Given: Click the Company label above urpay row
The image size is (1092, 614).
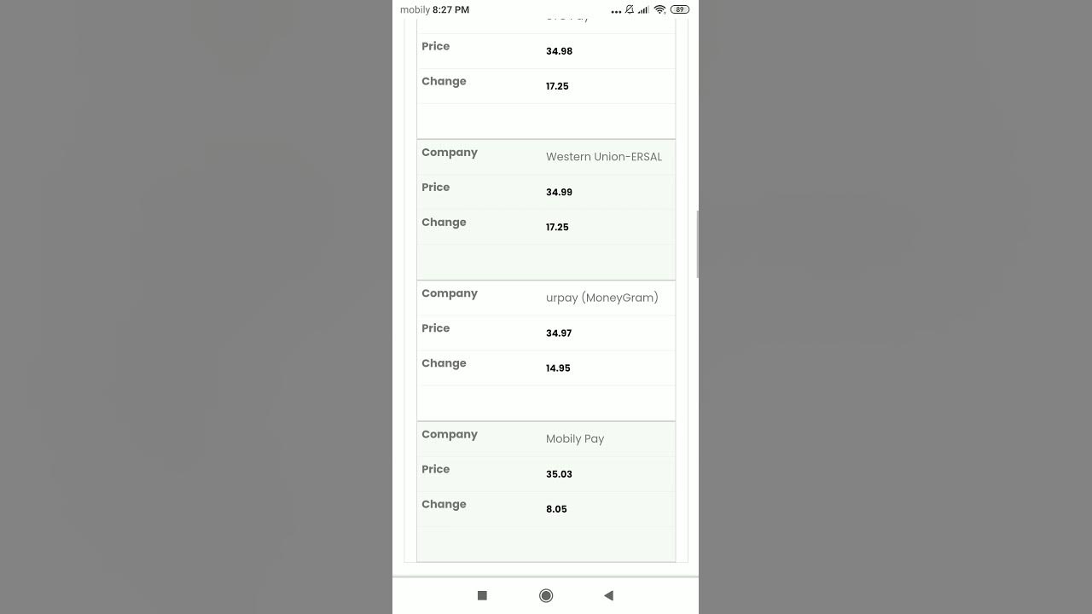Looking at the screenshot, I should tap(450, 293).
